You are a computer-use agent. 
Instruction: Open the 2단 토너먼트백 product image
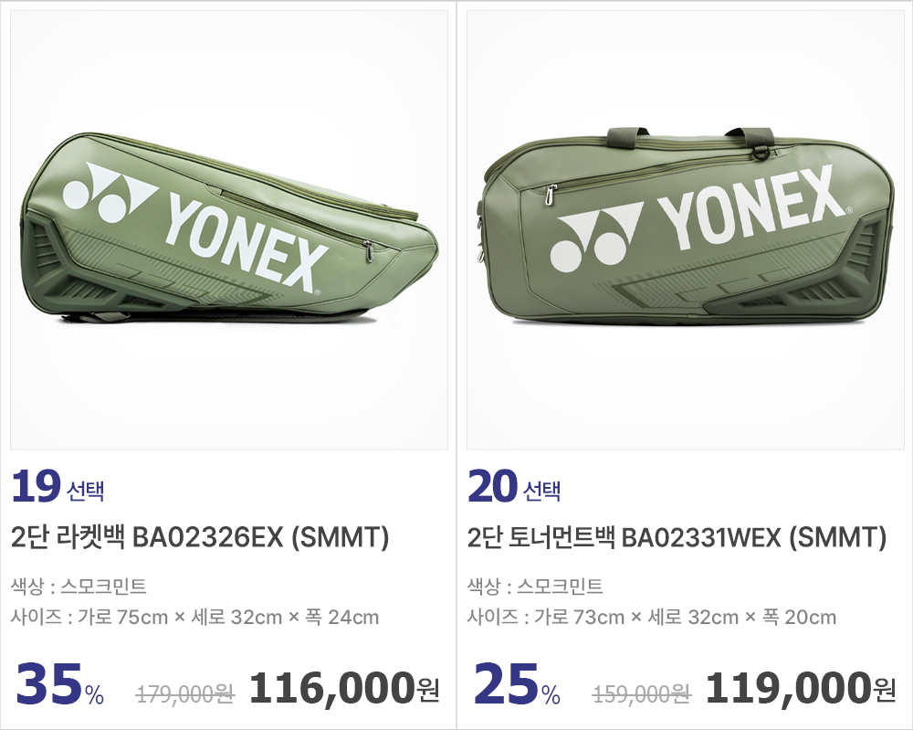coord(685,229)
